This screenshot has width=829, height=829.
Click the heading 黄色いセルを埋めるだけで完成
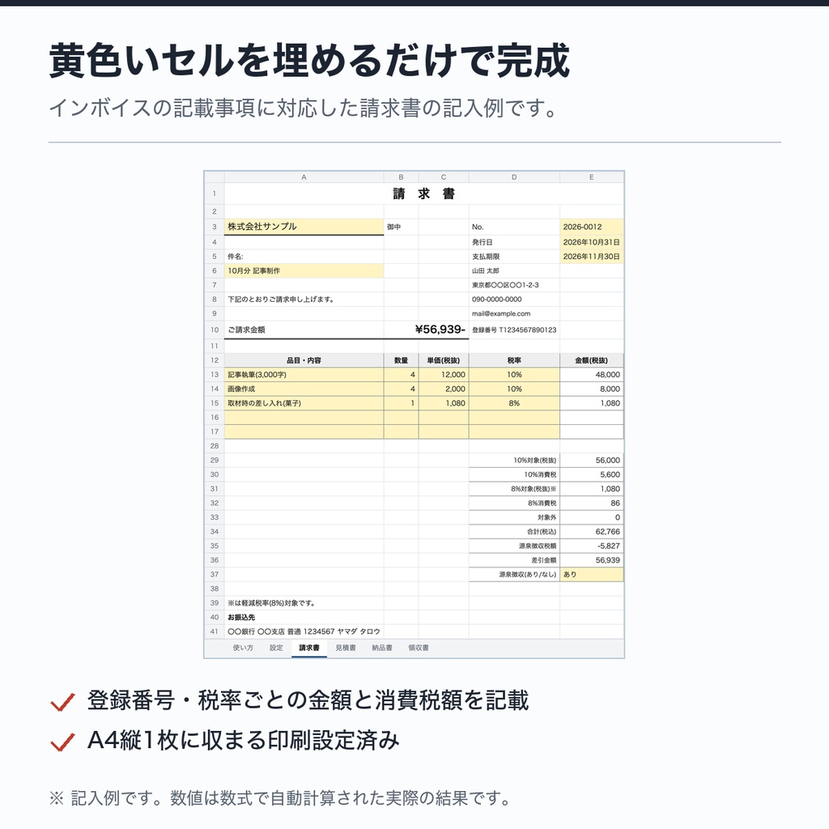(309, 62)
